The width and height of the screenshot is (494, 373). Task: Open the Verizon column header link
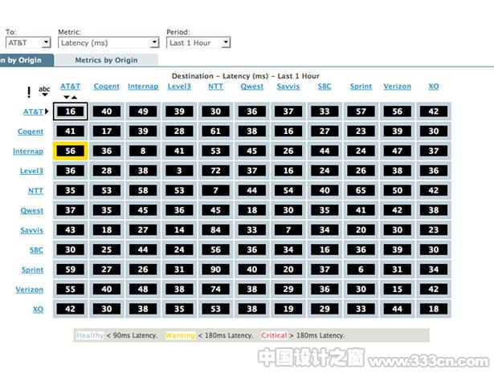coord(398,87)
